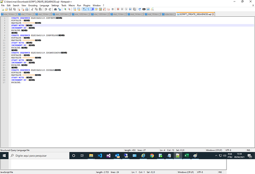
Task: Open the View menu
Action: coord(24,6)
